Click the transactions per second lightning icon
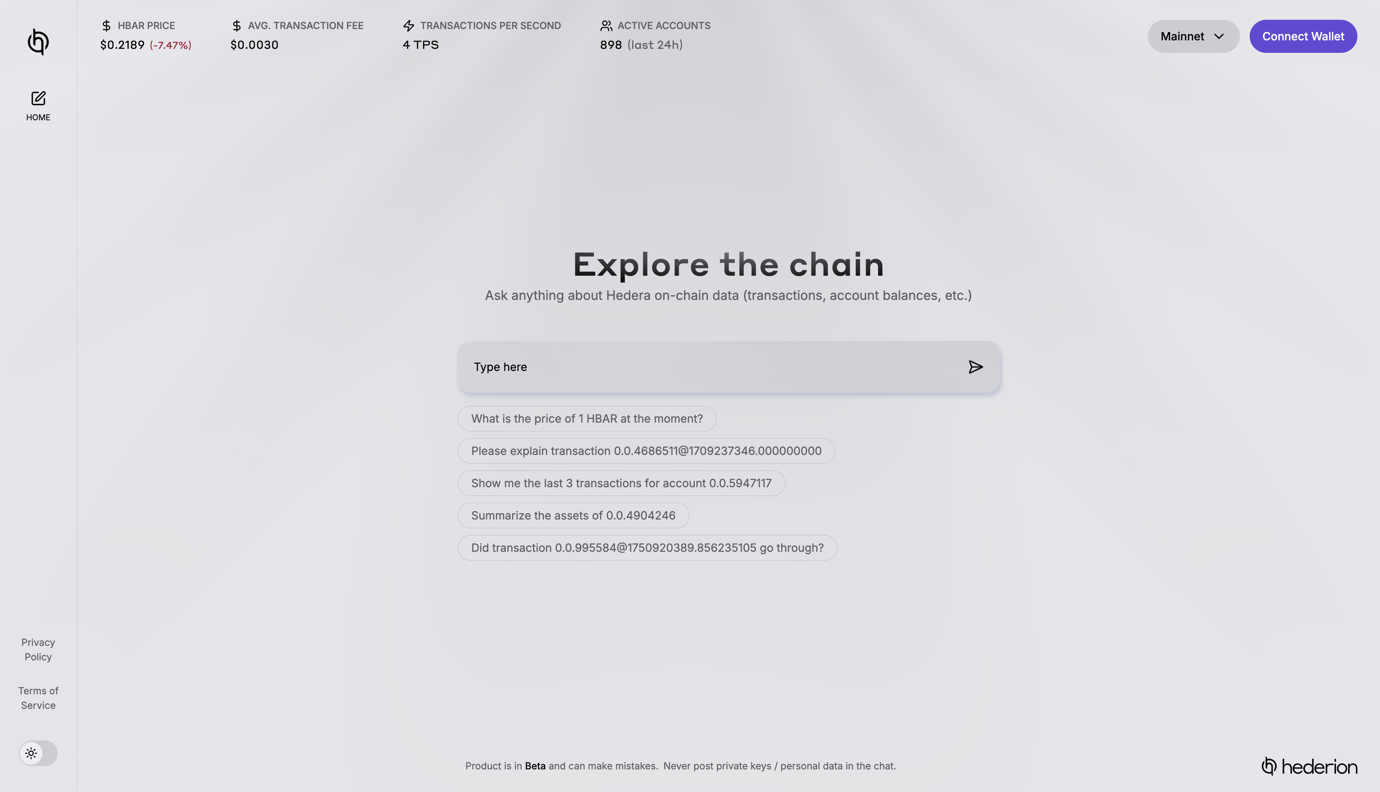1380x792 pixels. (x=408, y=25)
